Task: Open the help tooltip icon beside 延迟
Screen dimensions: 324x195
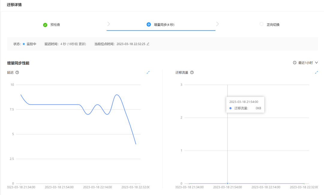Action: (x=17, y=73)
